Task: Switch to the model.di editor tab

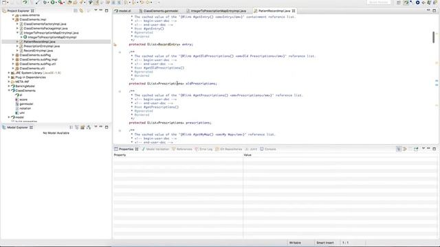Action: [122, 11]
